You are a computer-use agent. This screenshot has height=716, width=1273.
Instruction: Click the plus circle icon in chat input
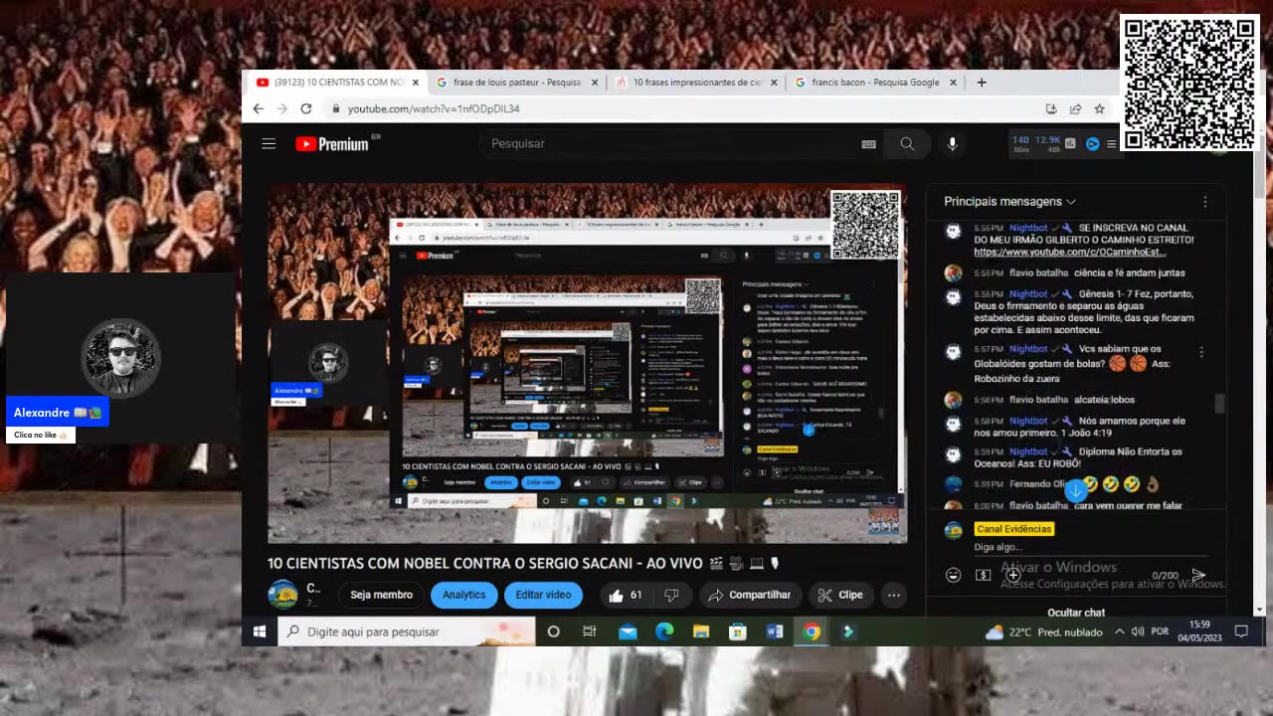pyautogui.click(x=1012, y=575)
